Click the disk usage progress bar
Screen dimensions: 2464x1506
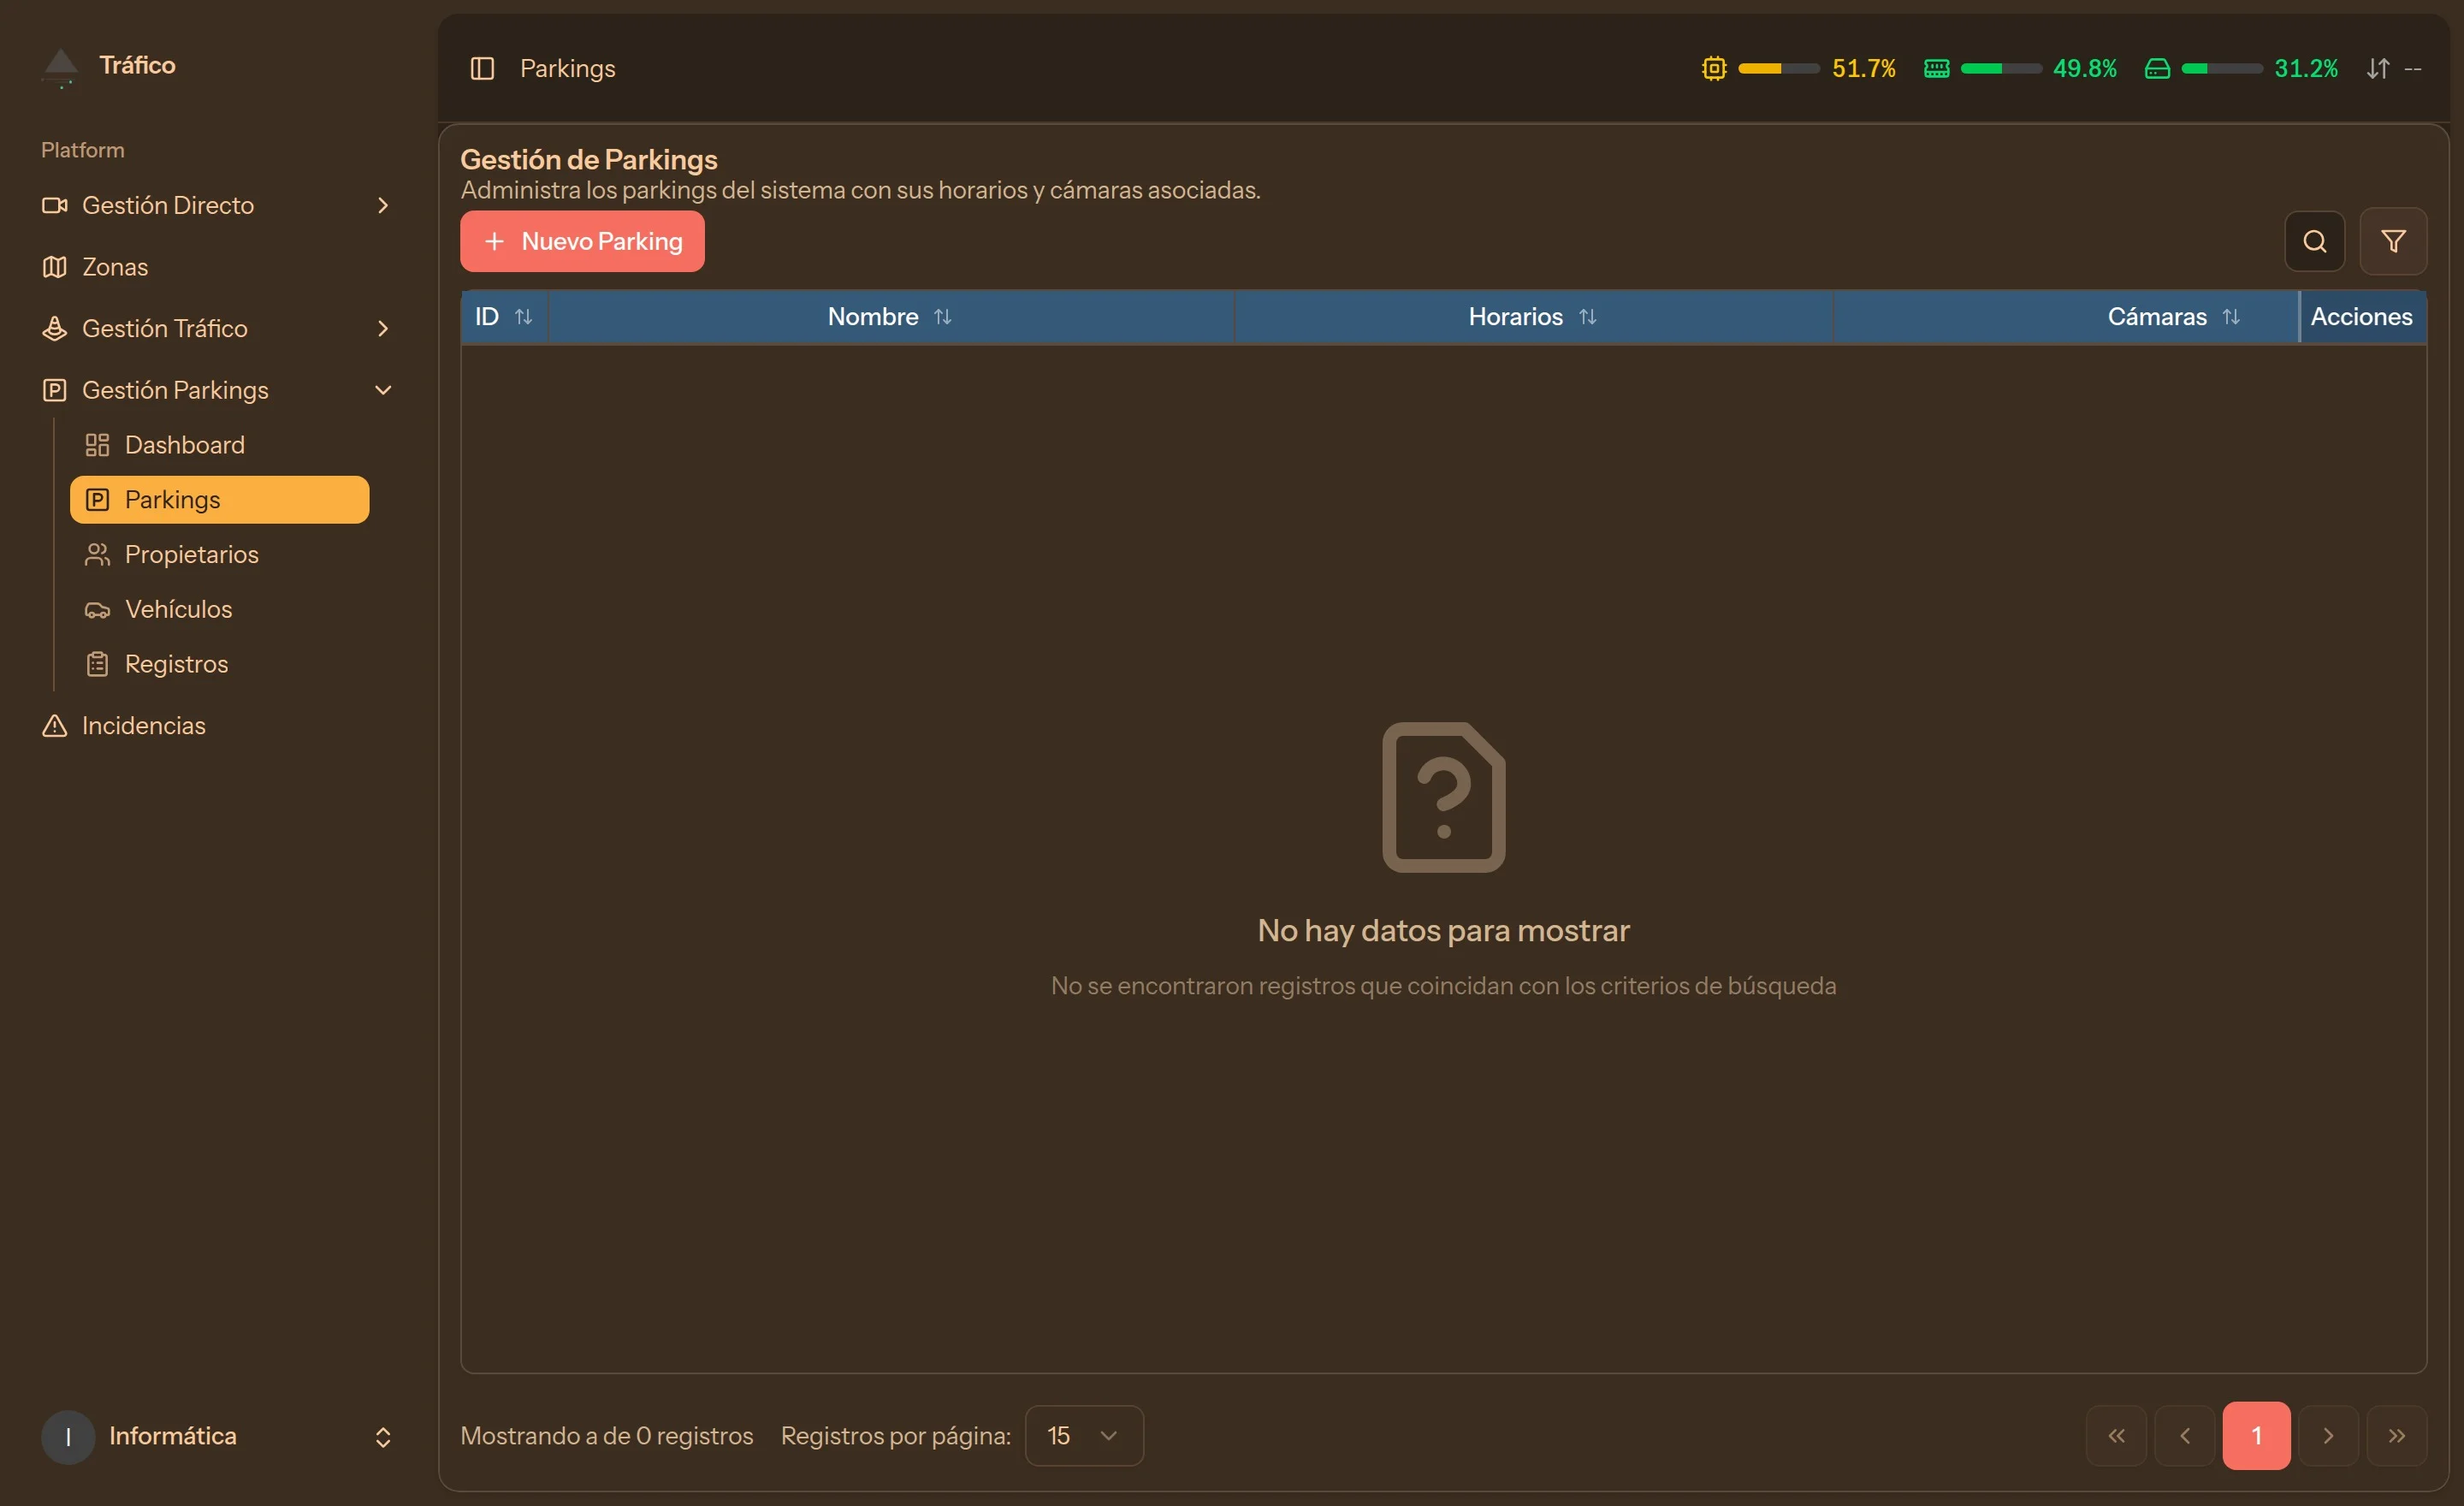coord(2222,68)
